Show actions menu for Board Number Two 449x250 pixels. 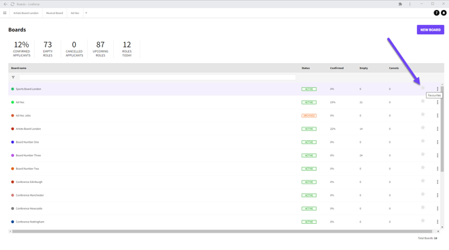438,169
